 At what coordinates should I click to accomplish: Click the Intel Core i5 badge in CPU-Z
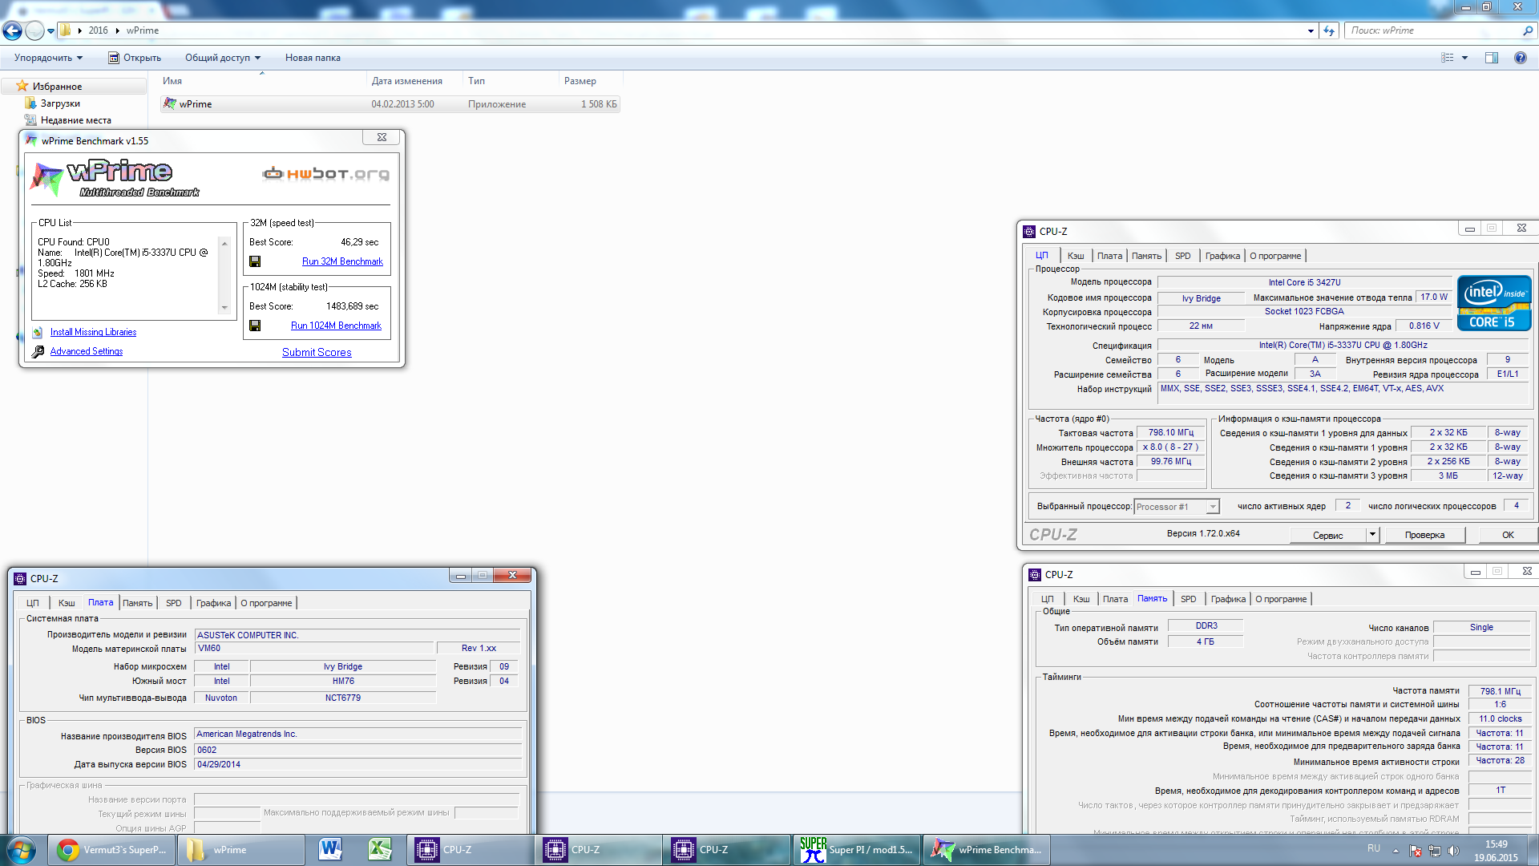(1494, 303)
